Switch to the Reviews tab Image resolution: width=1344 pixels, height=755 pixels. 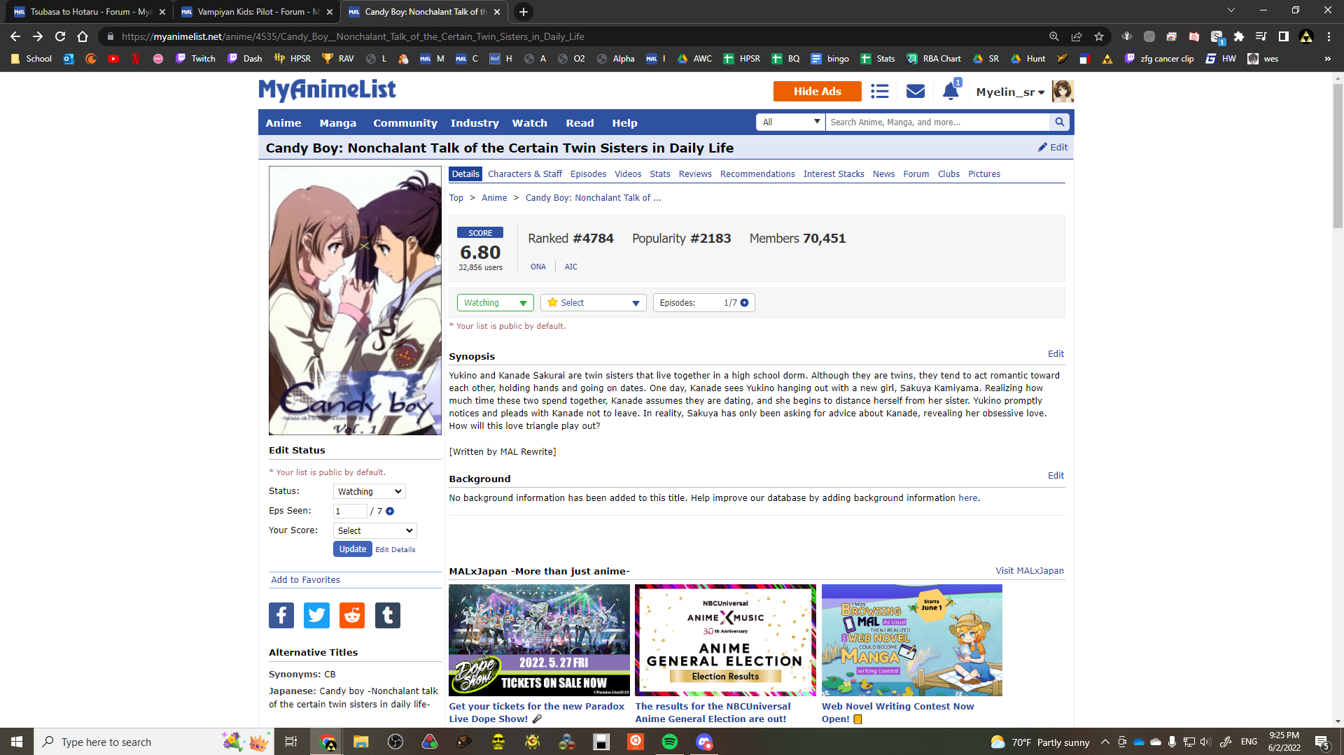695,174
